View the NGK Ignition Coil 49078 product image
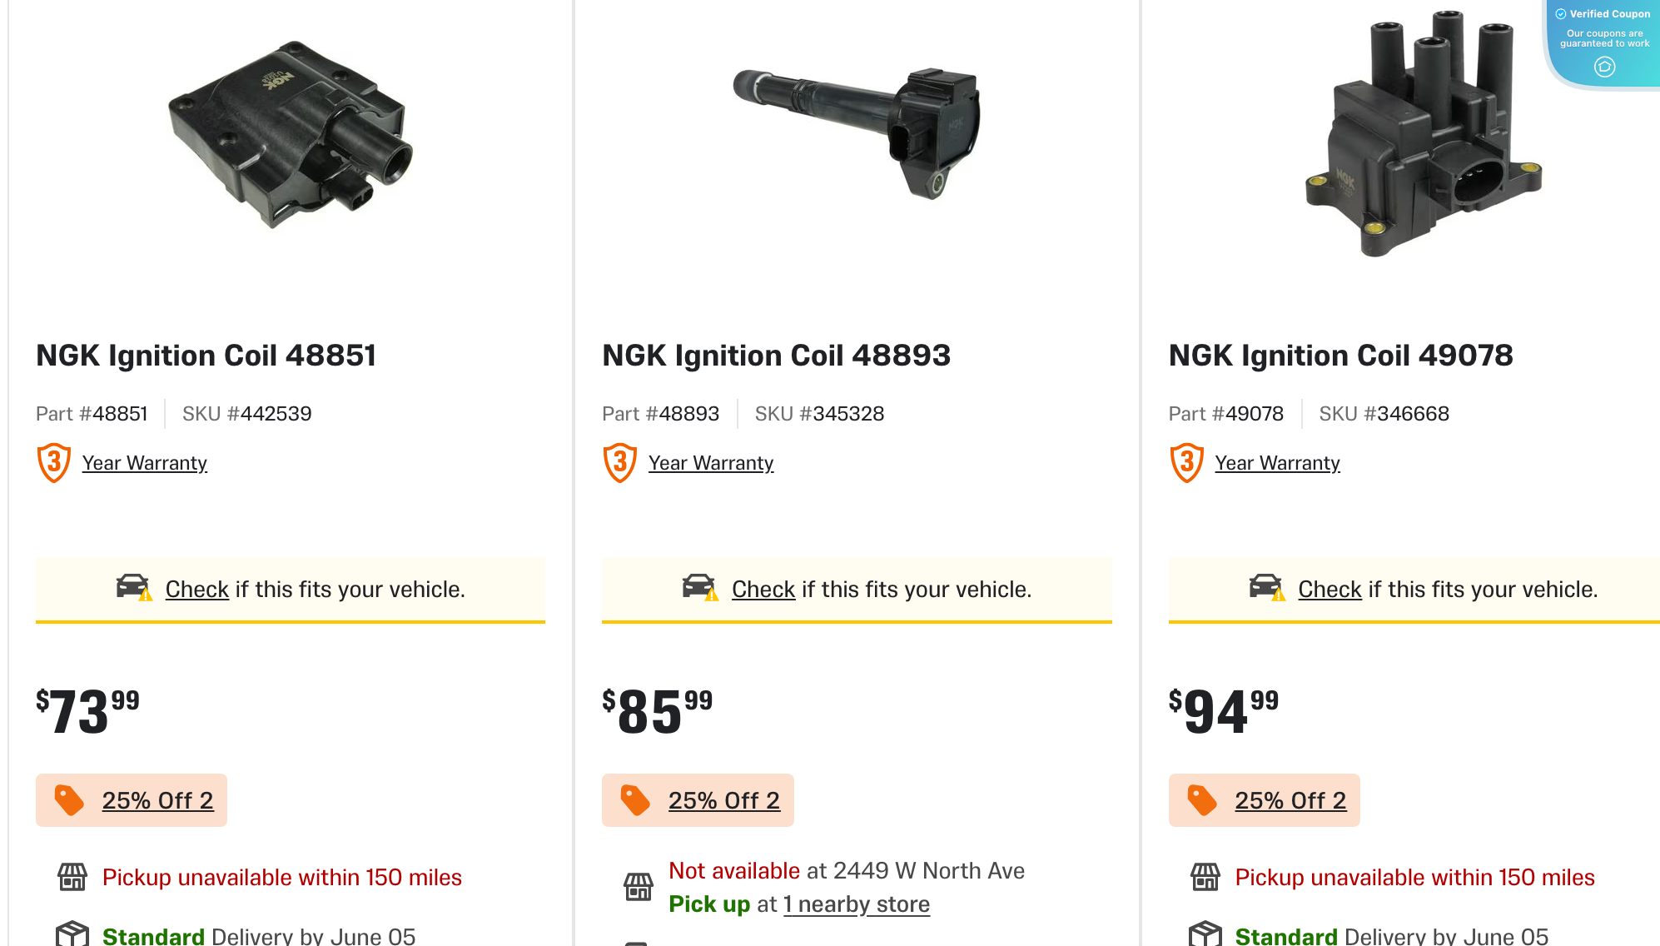The width and height of the screenshot is (1660, 946). [x=1423, y=135]
